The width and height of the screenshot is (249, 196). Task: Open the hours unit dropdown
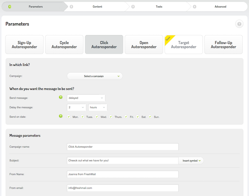pos(98,107)
